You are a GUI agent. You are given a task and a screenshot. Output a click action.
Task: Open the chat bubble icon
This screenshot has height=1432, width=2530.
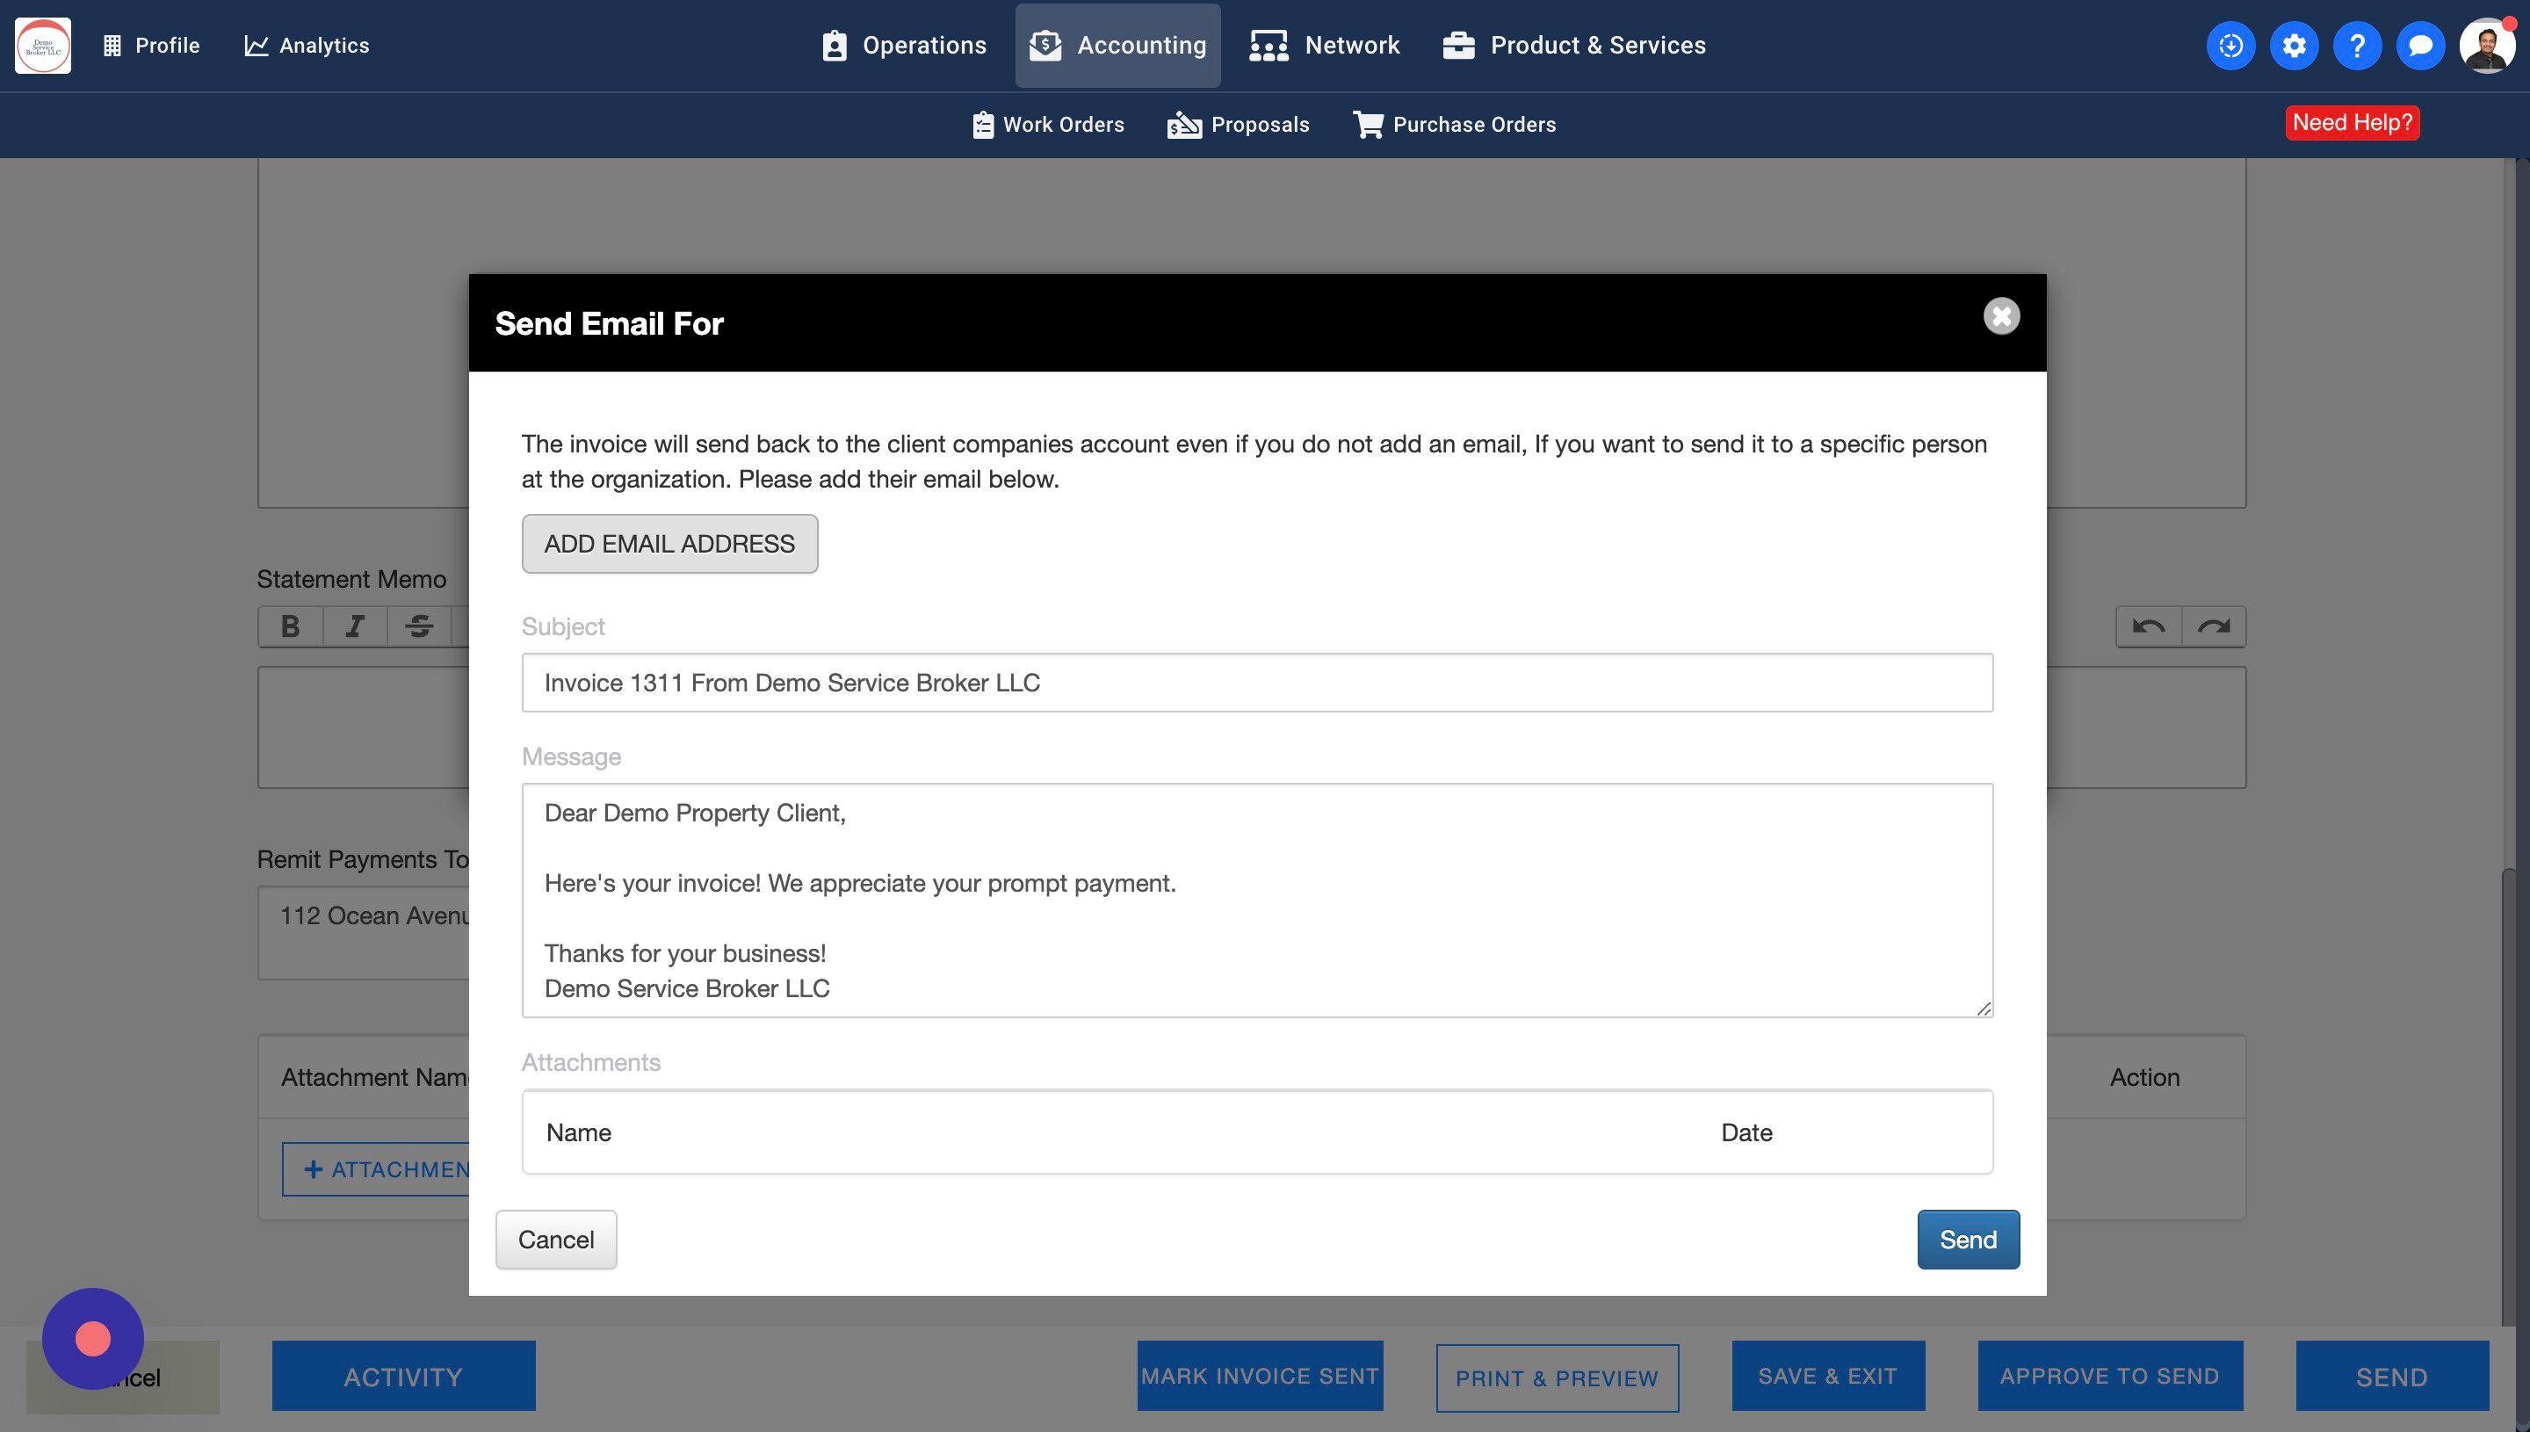(2420, 45)
